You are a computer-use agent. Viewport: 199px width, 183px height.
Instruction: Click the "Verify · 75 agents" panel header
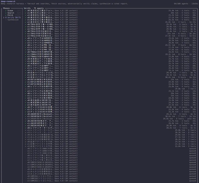(34, 8)
